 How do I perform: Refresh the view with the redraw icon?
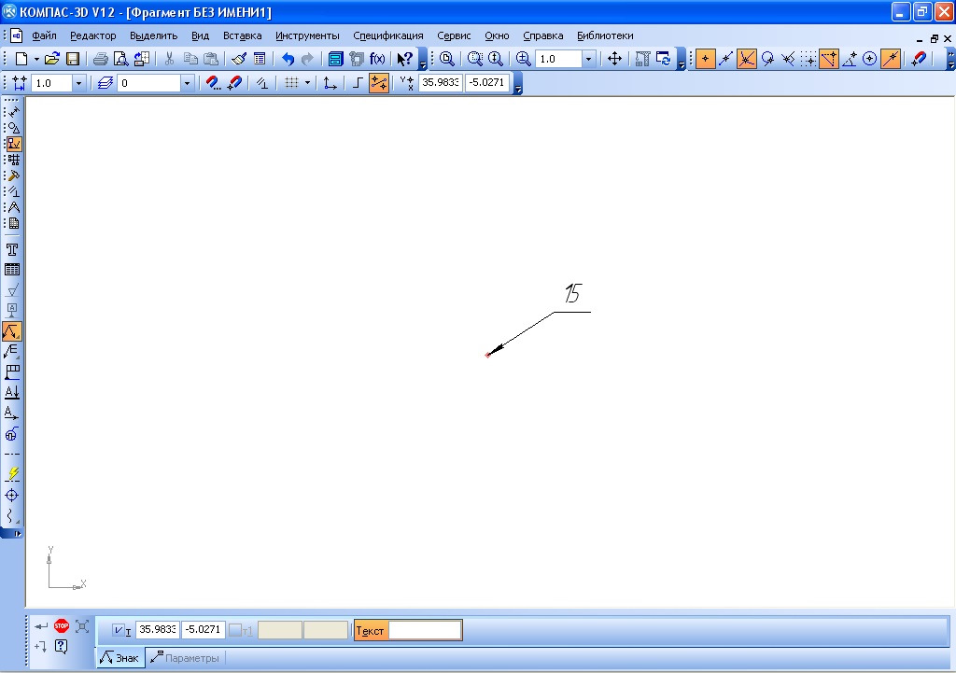664,59
